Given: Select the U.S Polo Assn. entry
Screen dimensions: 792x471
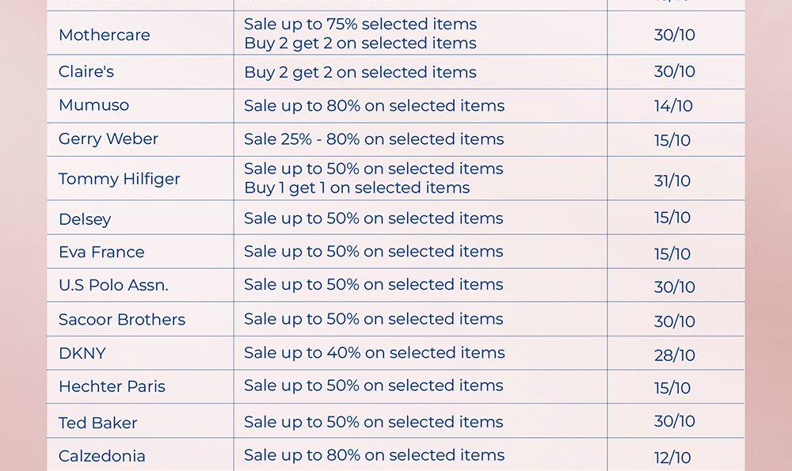Looking at the screenshot, I should click(x=113, y=286).
